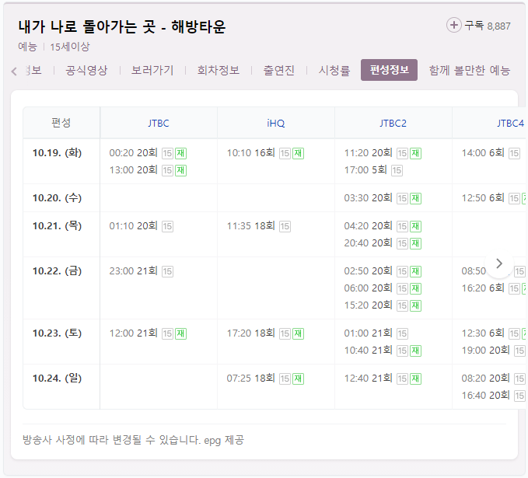Click the 15세이상 age rating label

coord(70,47)
